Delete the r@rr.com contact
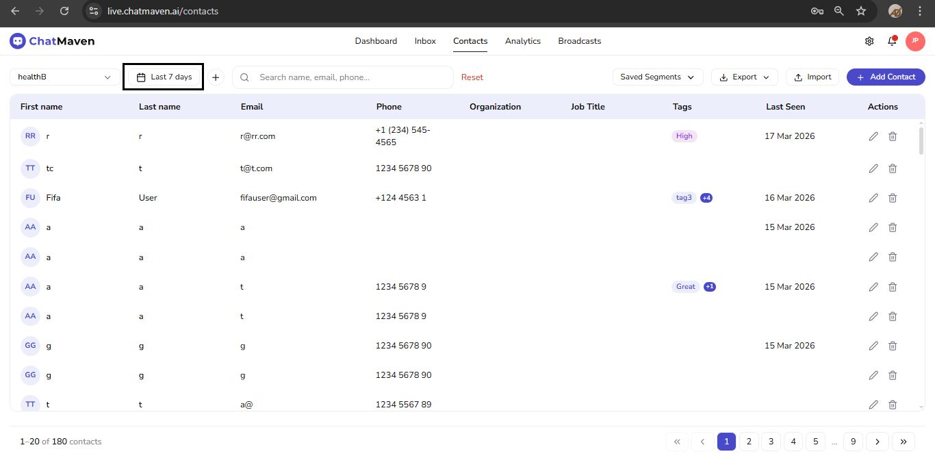Viewport: 935px width, 456px height. click(893, 136)
